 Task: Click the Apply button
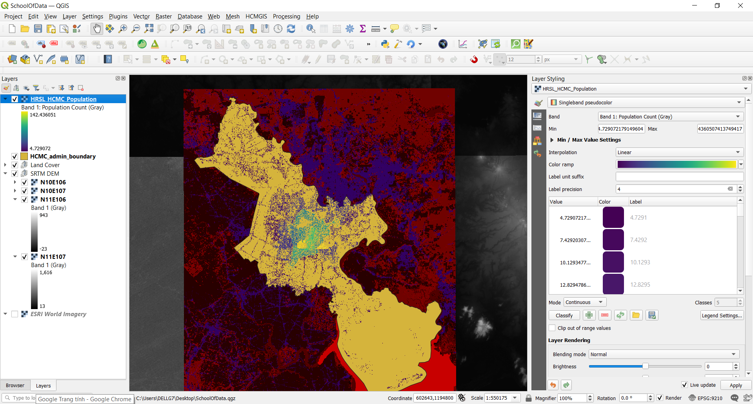click(x=736, y=386)
